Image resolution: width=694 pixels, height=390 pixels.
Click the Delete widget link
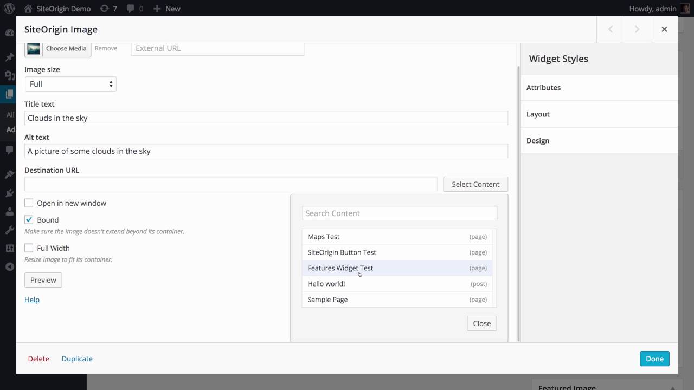coord(38,359)
